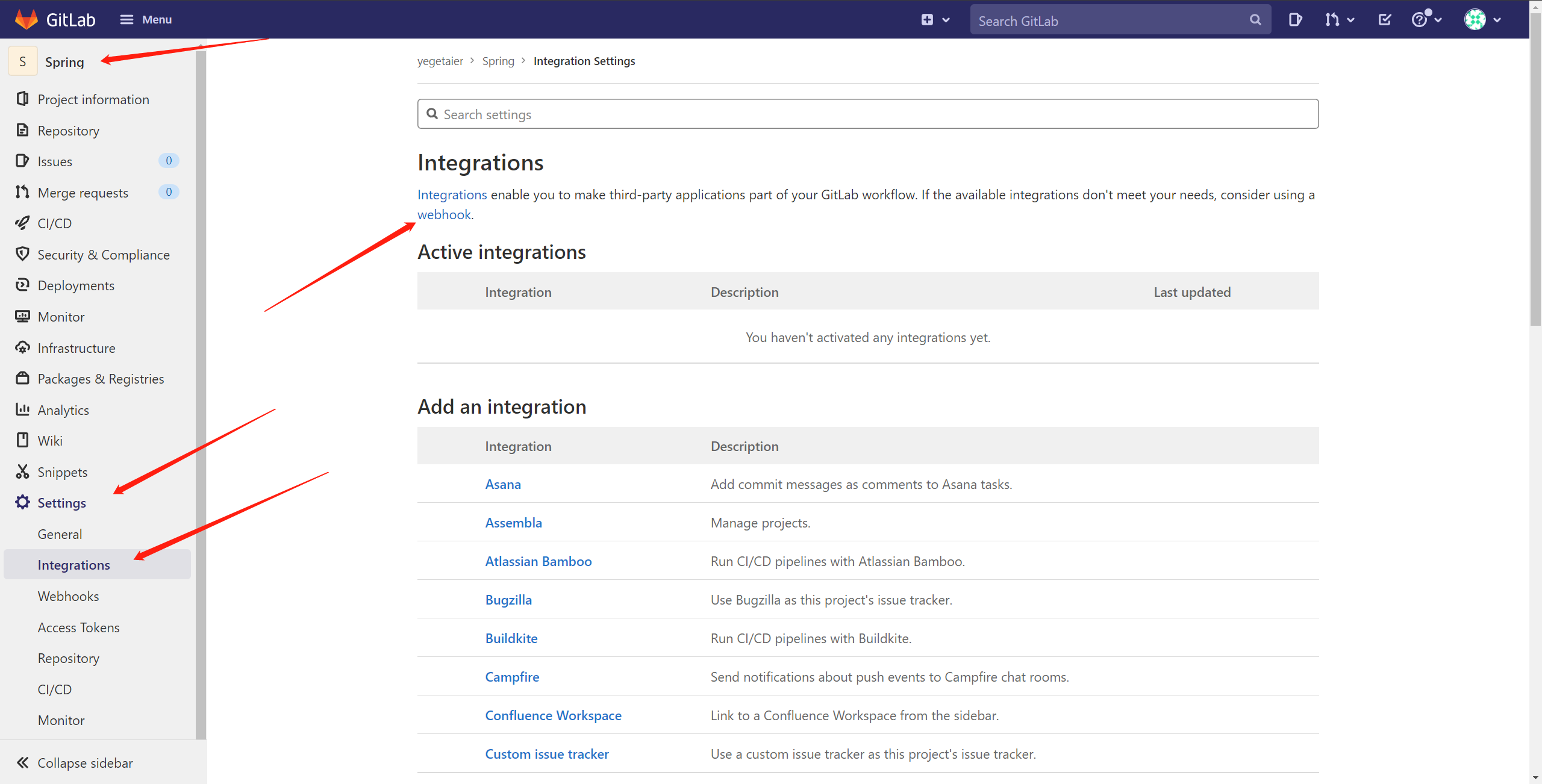Open Buildkite integration

point(511,638)
